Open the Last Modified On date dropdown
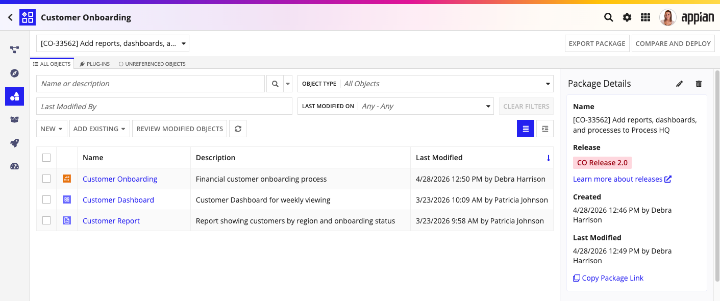The width and height of the screenshot is (720, 301). coord(395,106)
